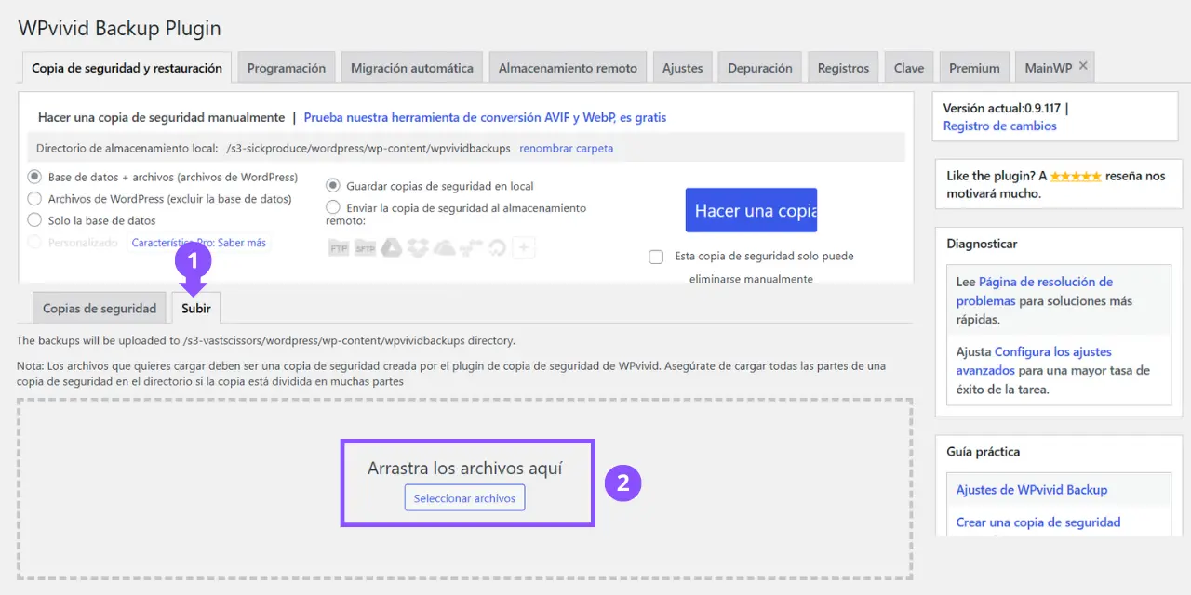Select Enviar la copia al almacenamiento remoto
Viewport: 1191px width, 595px height.
333,207
